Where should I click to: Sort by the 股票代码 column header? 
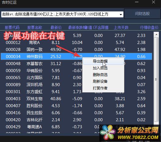(12, 27)
